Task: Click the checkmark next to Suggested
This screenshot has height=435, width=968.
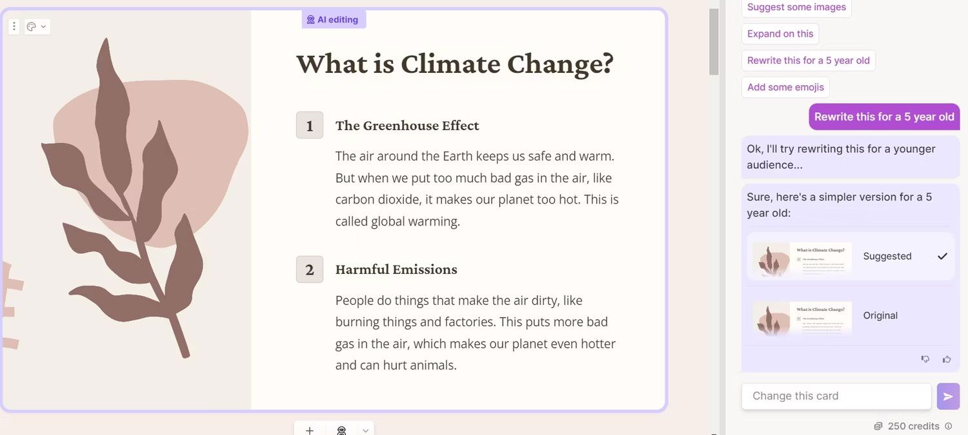Action: point(942,256)
